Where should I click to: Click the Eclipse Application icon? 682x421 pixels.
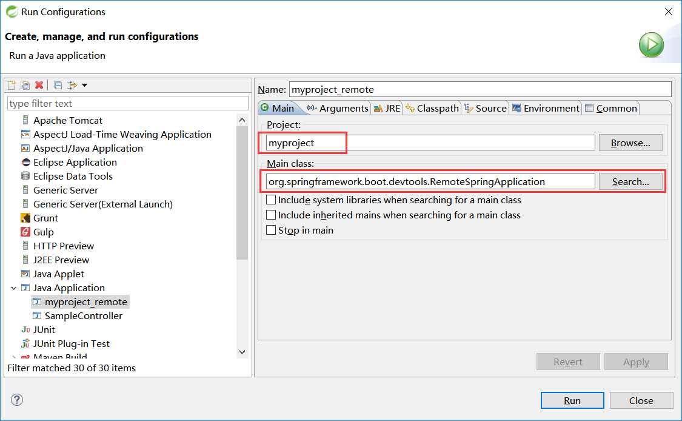click(25, 163)
